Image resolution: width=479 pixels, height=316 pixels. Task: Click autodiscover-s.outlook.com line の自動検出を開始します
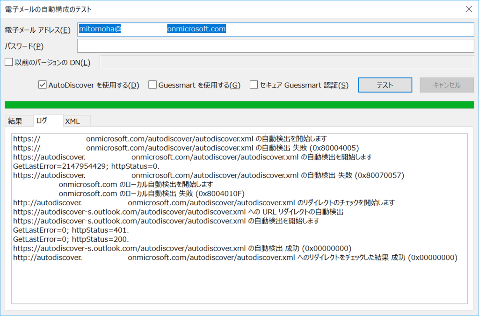[x=167, y=221]
